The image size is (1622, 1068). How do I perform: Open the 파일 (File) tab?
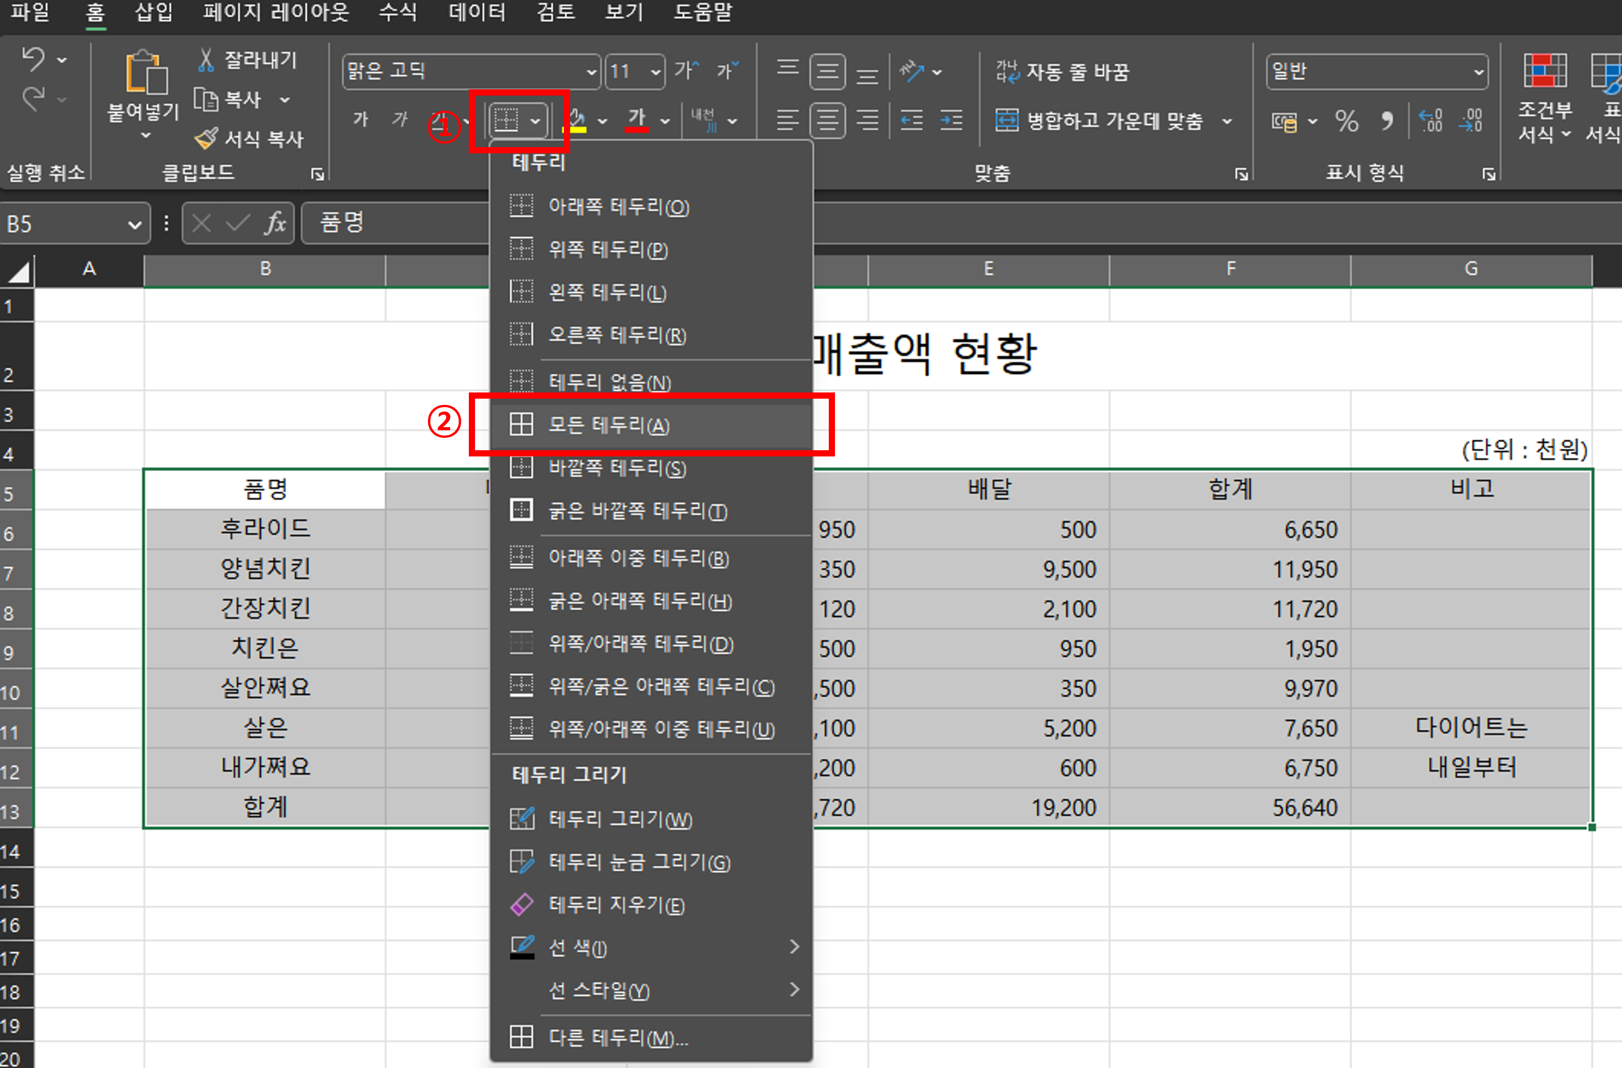30,12
